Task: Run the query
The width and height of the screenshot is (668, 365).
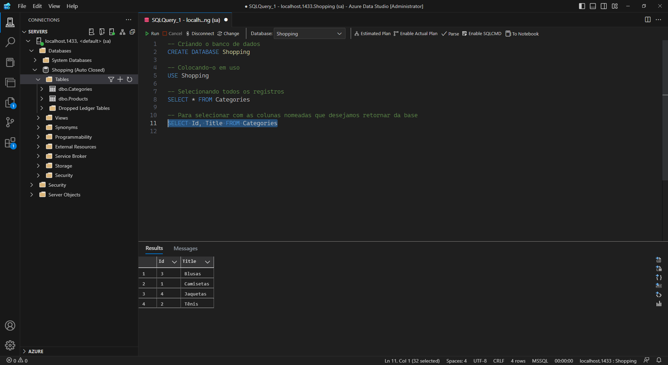Action: click(x=152, y=34)
